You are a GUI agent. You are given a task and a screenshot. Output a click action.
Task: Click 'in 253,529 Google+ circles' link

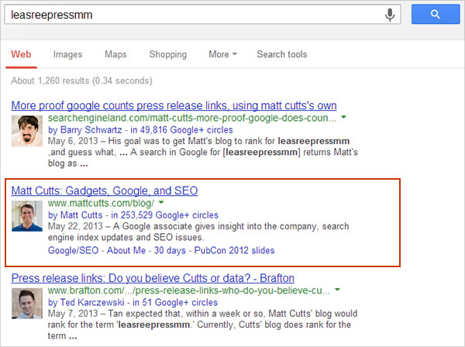pyautogui.click(x=164, y=215)
